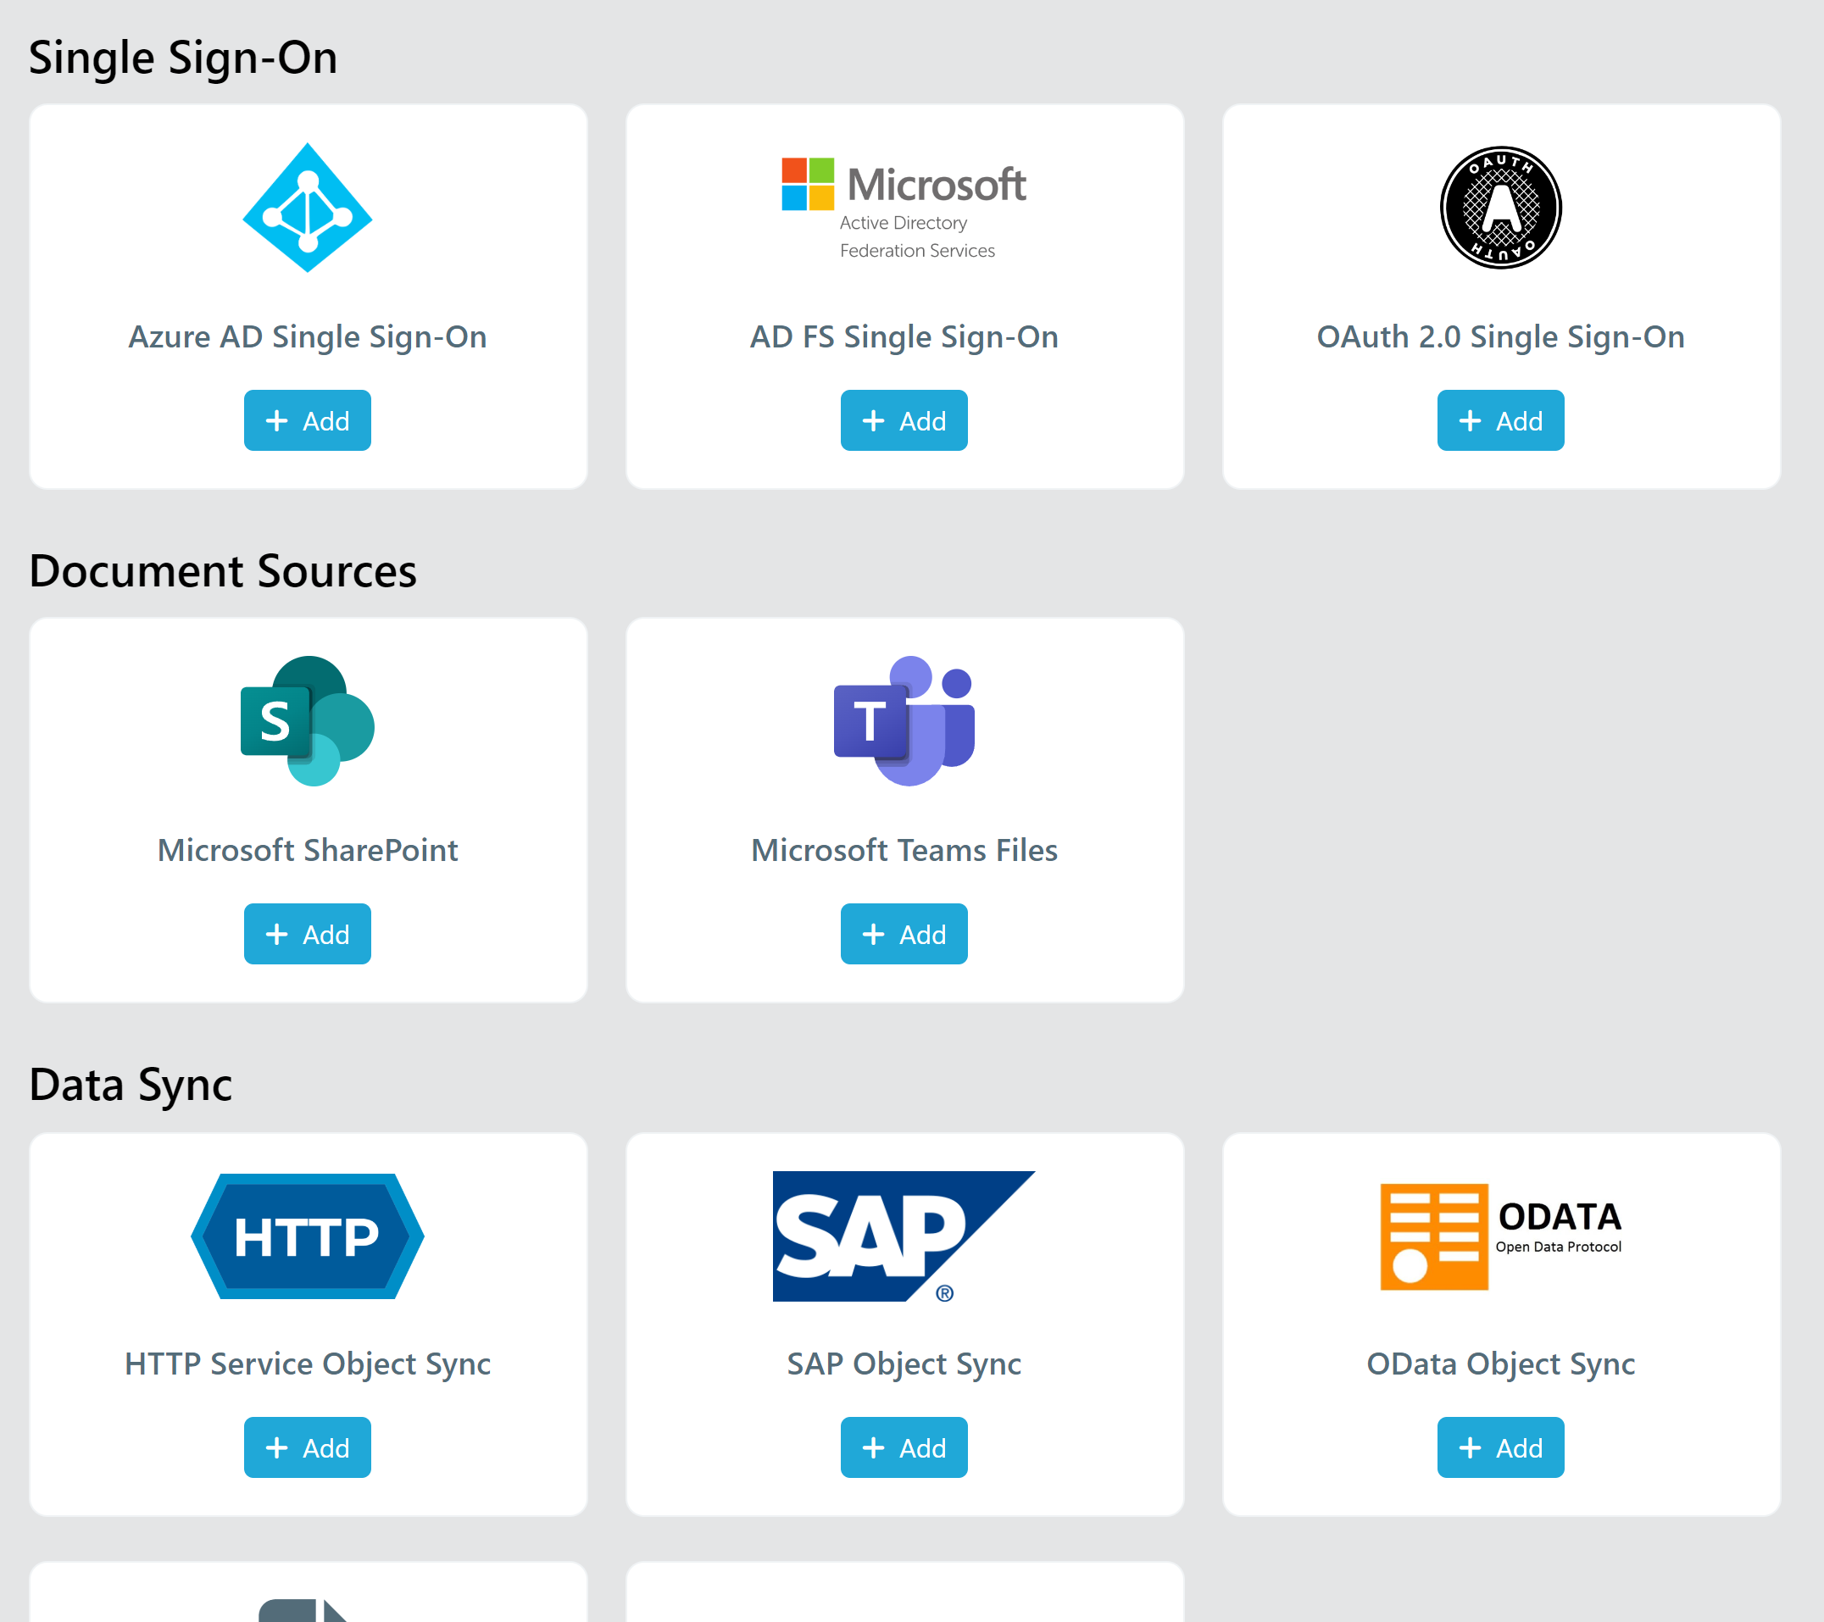Image resolution: width=1824 pixels, height=1622 pixels.
Task: Click the Microsoft Teams Files title text
Action: [x=904, y=850]
